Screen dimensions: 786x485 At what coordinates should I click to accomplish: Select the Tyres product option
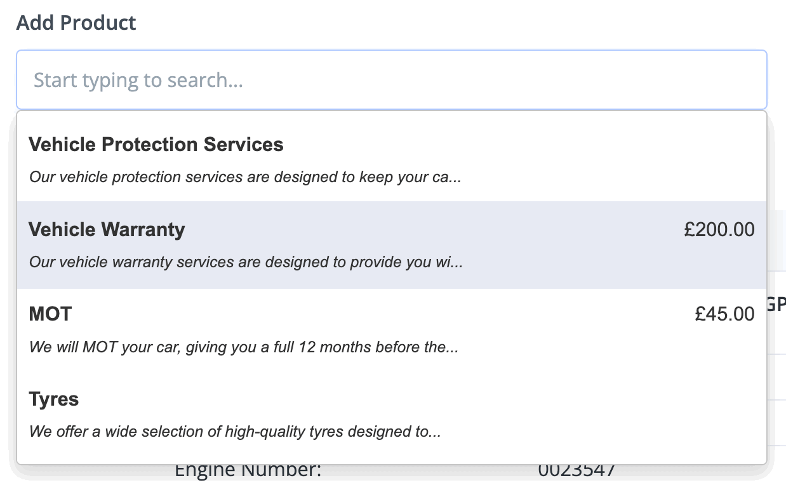point(392,415)
